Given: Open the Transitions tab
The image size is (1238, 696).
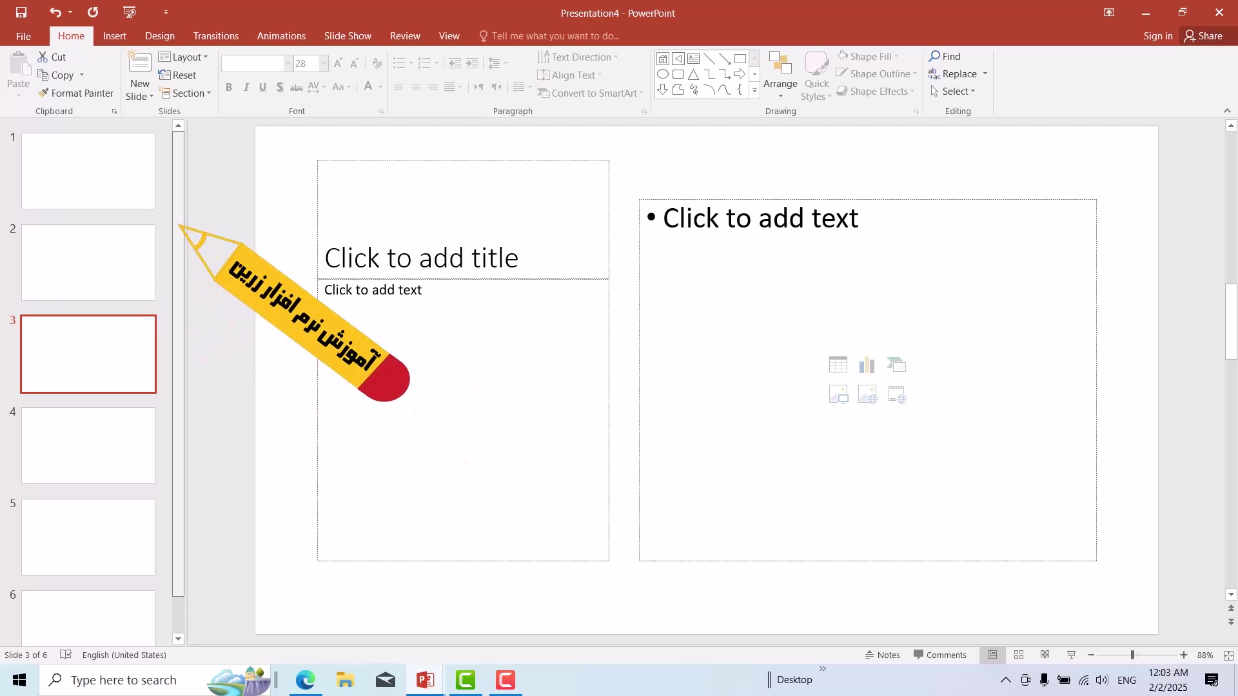Looking at the screenshot, I should [215, 36].
